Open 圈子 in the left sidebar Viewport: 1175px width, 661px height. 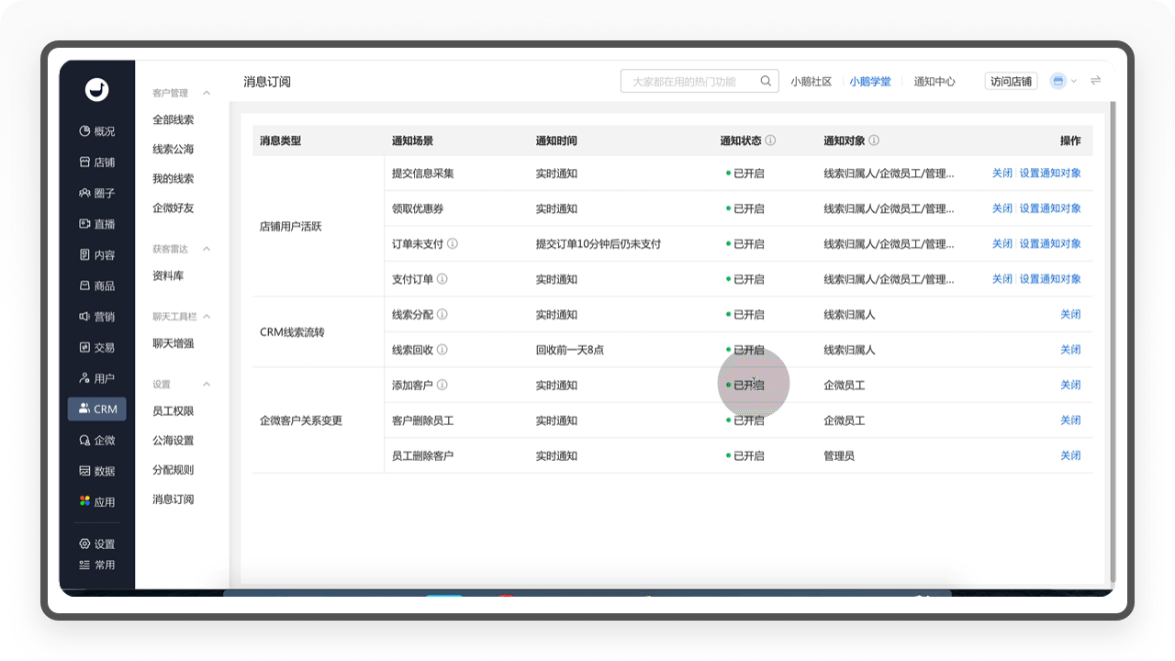(x=97, y=194)
